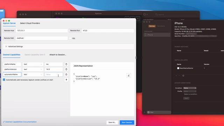This screenshot has height=126, width=224.
Task: Select Desired Capabilities tab
Action: pos(12,55)
